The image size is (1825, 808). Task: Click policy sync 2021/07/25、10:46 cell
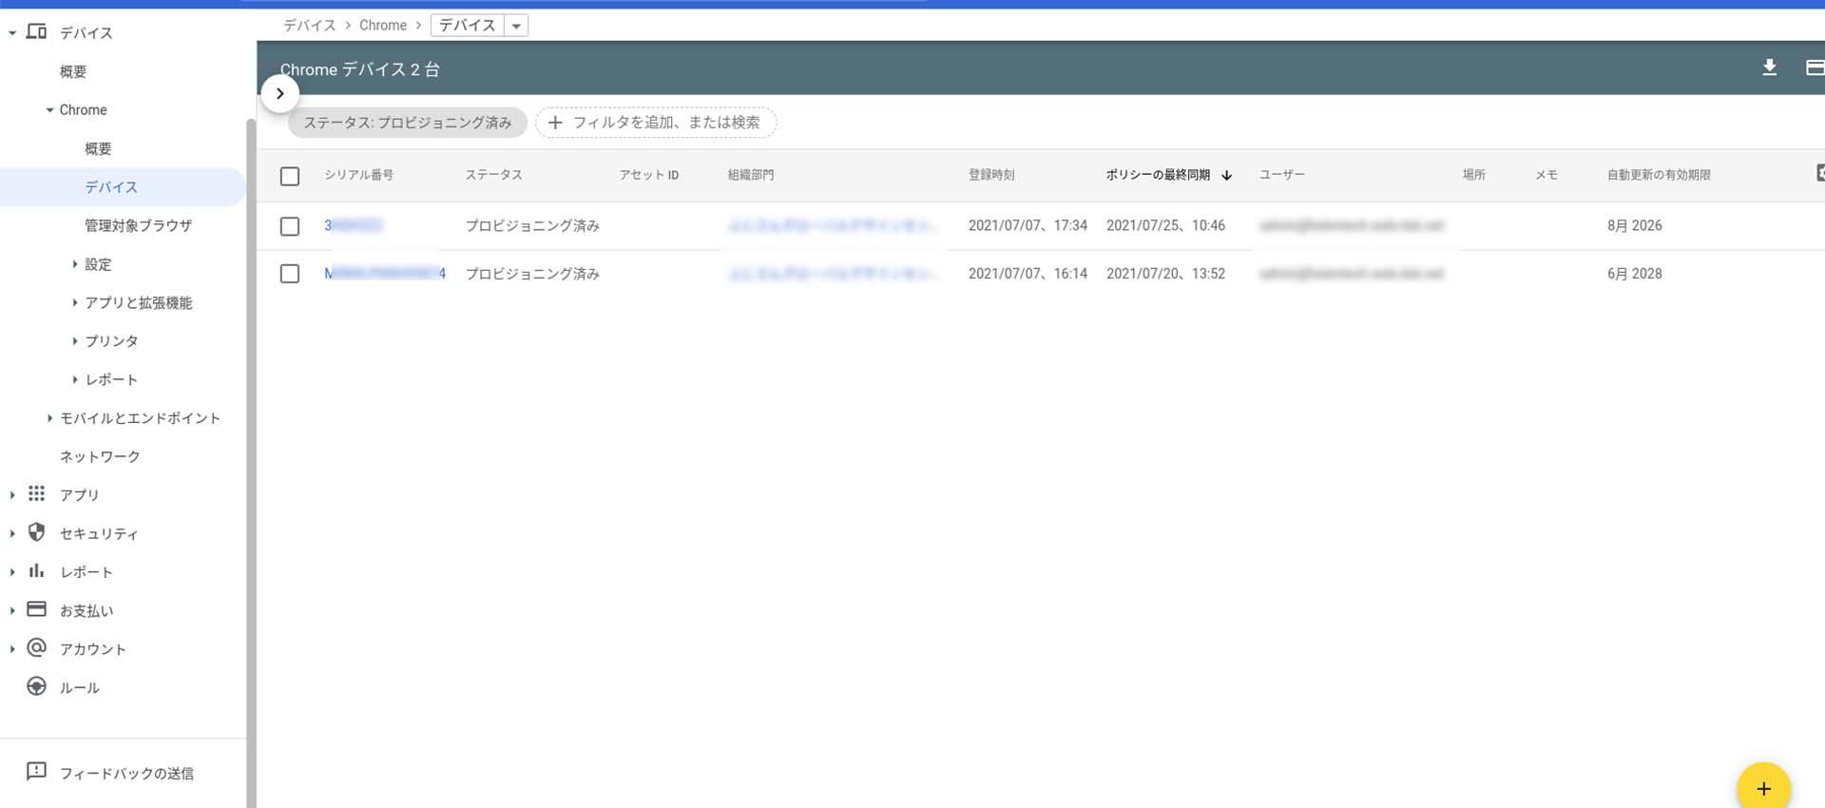click(x=1165, y=225)
